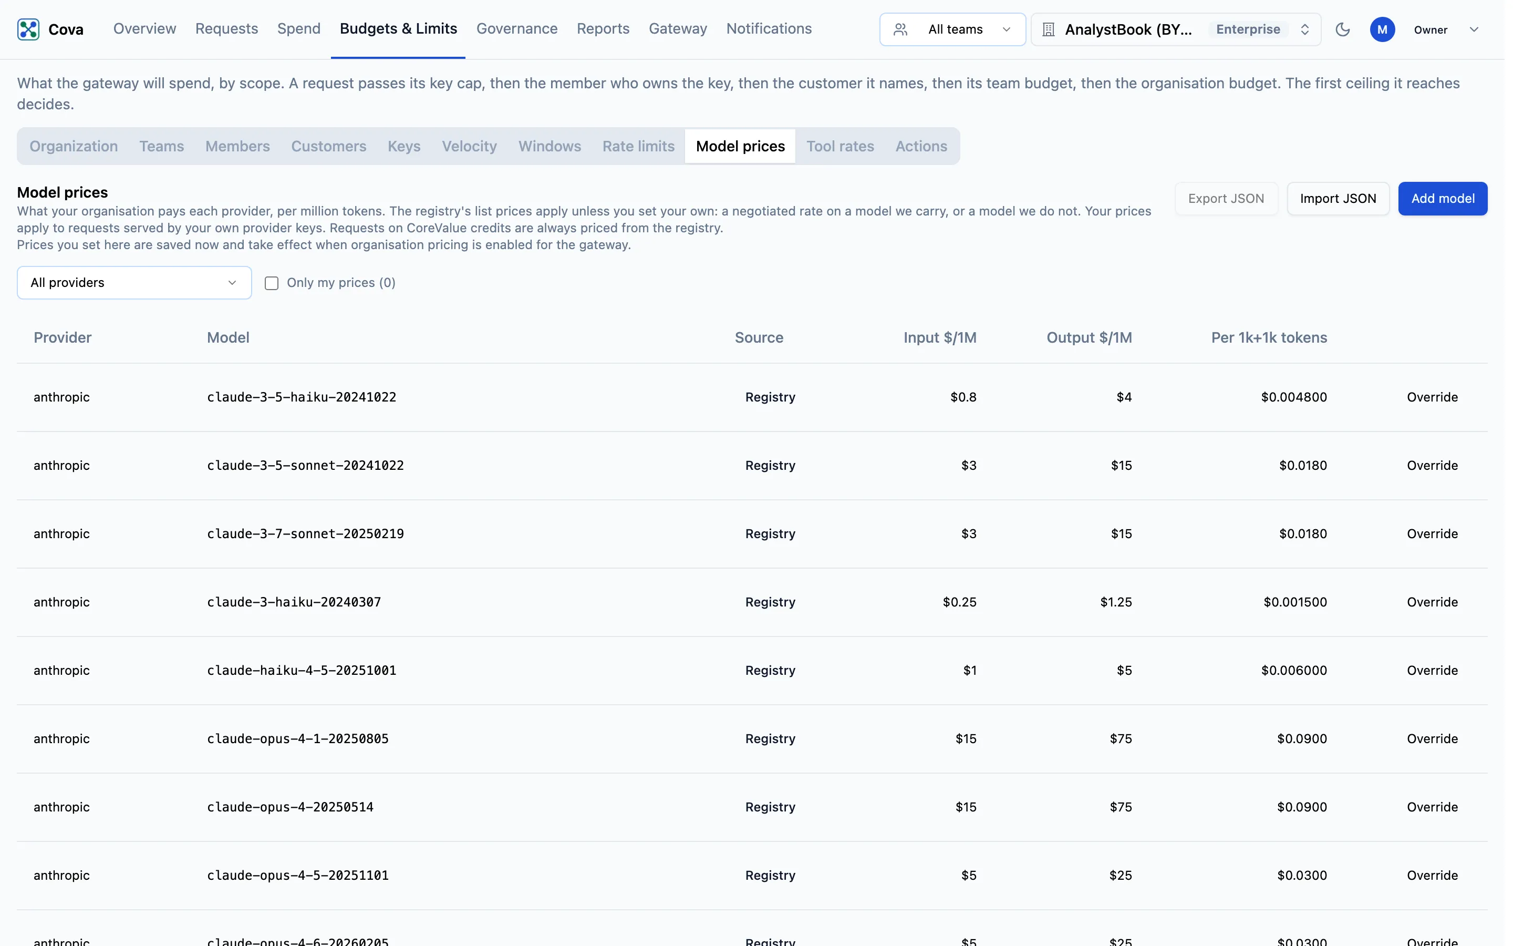Switch to the Teams tab

pyautogui.click(x=161, y=147)
